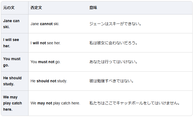Click the sentence "Jane cannot ski."
The width and height of the screenshot is (194, 117).
[45, 24]
